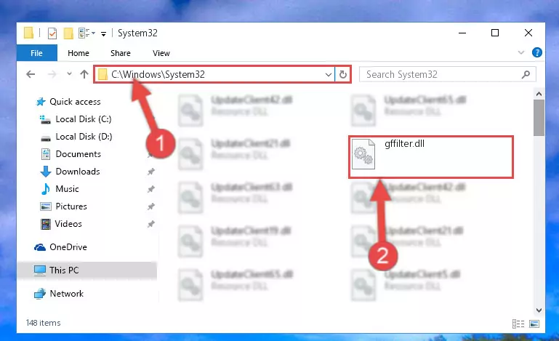Click the Search System32 field
Screen dimensions: 559x341
pyautogui.click(x=447, y=74)
